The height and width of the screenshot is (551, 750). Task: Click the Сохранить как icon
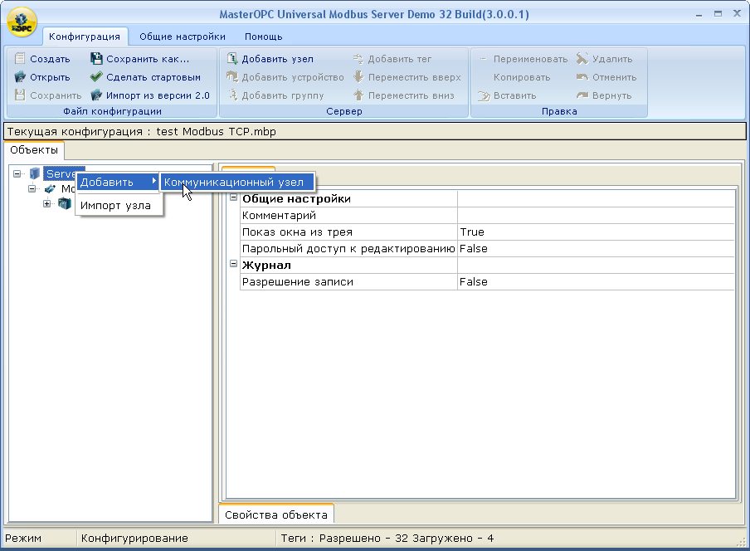(x=97, y=59)
